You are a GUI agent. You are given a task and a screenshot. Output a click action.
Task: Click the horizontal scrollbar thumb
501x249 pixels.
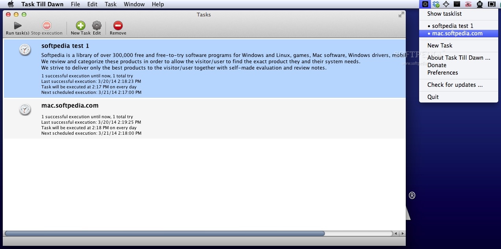point(165,233)
